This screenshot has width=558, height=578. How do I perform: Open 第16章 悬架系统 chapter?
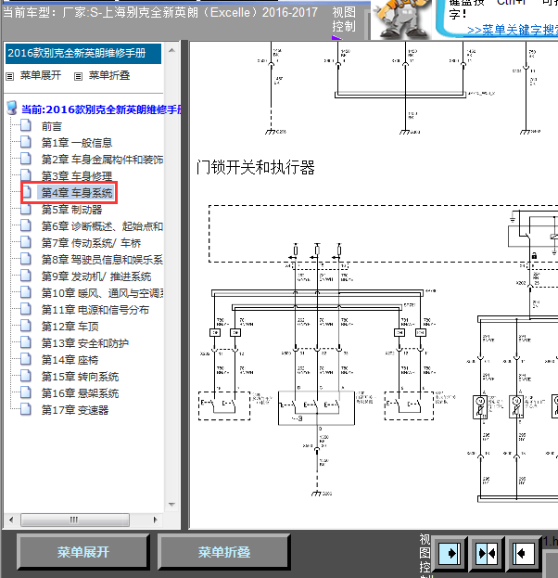80,393
